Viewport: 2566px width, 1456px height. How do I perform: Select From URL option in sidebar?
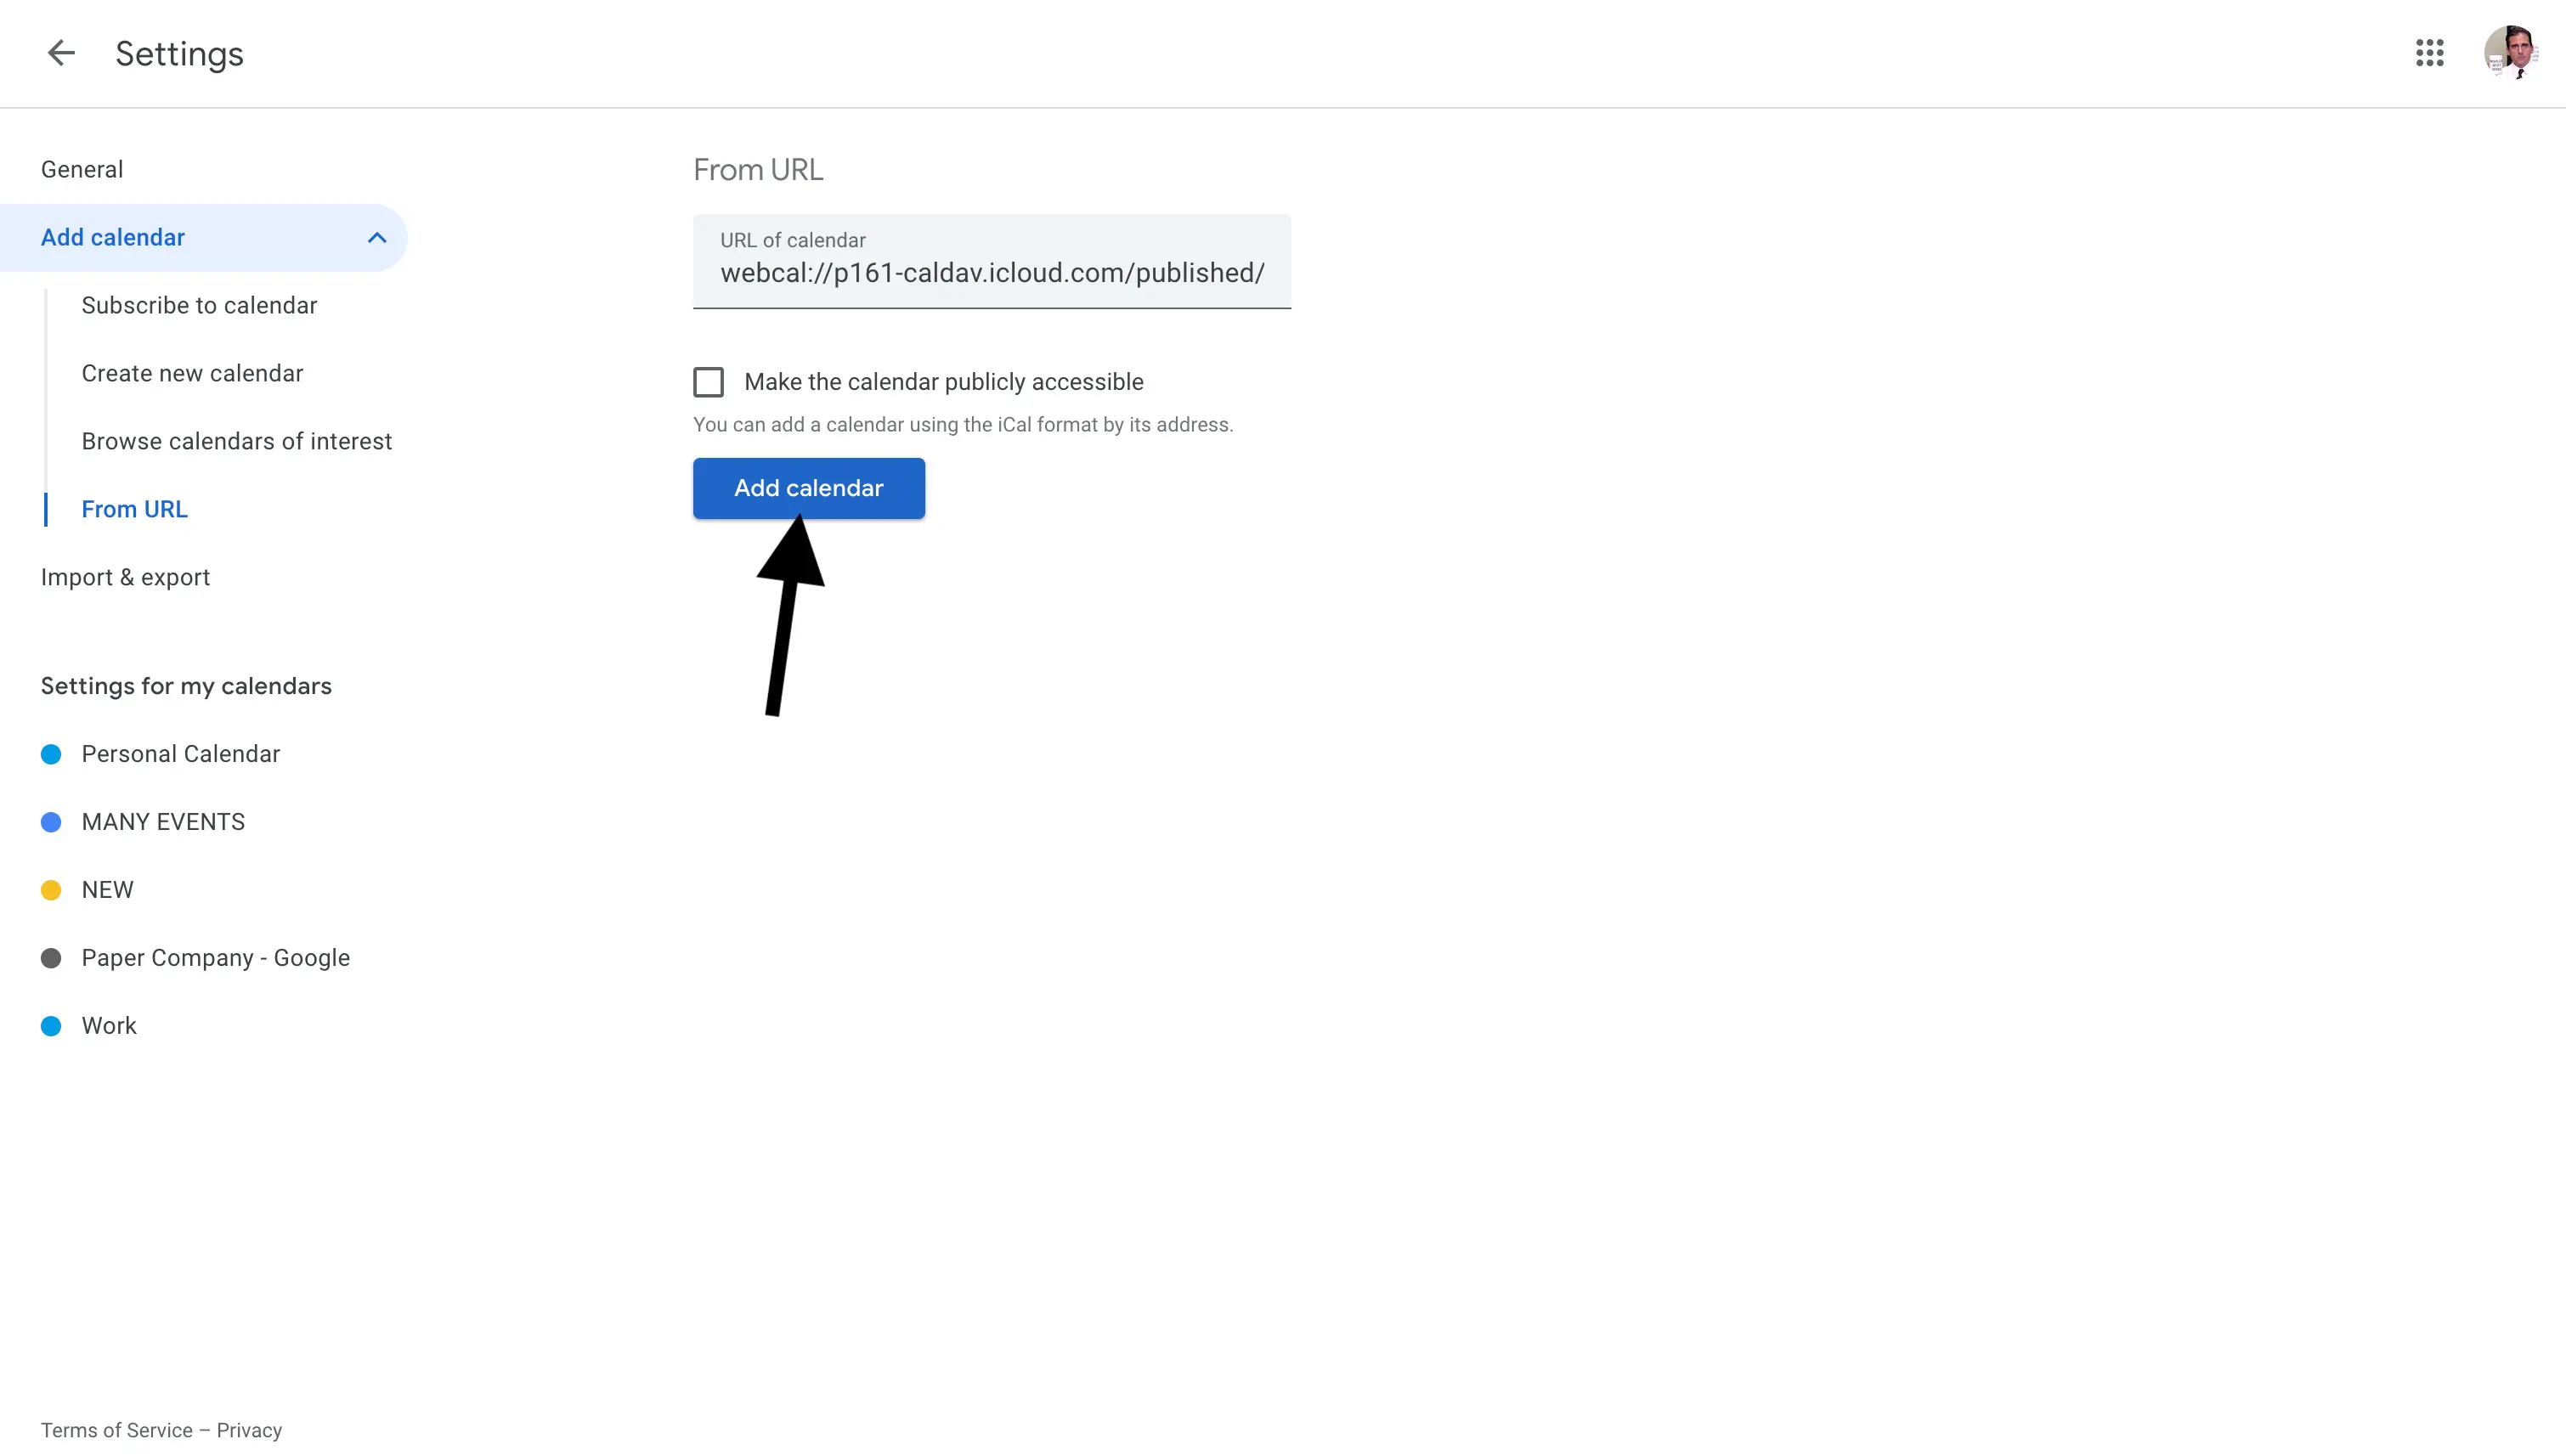(134, 510)
